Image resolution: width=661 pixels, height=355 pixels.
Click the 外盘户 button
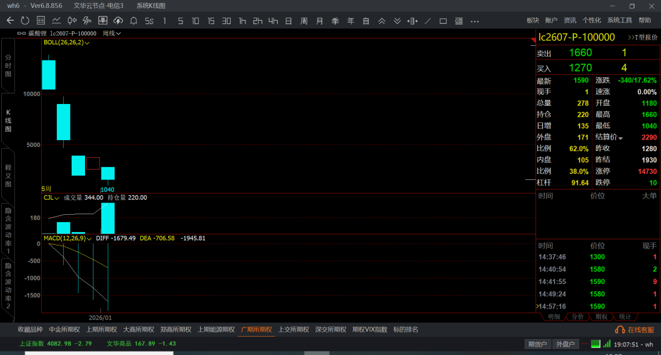(566, 344)
